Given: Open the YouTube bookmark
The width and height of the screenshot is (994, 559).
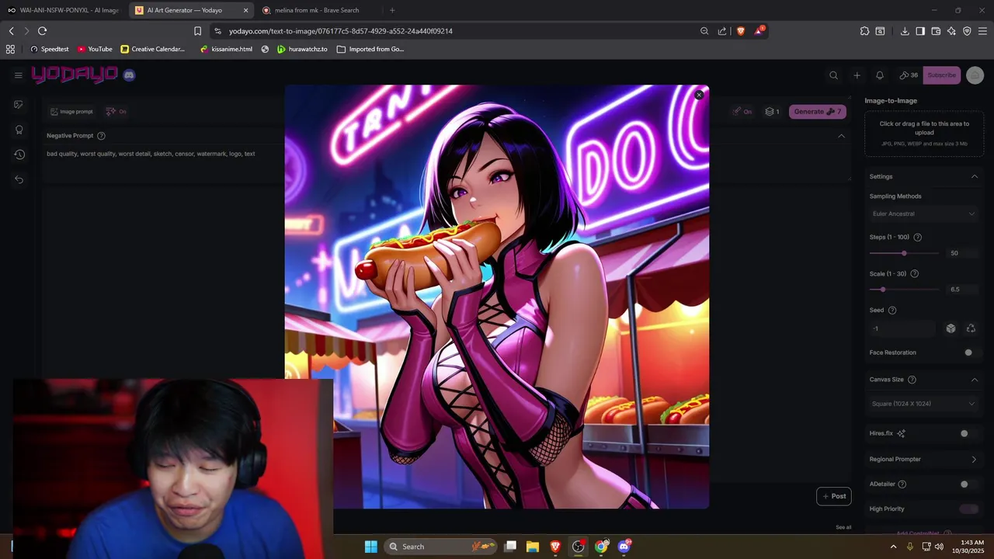Looking at the screenshot, I should point(95,49).
